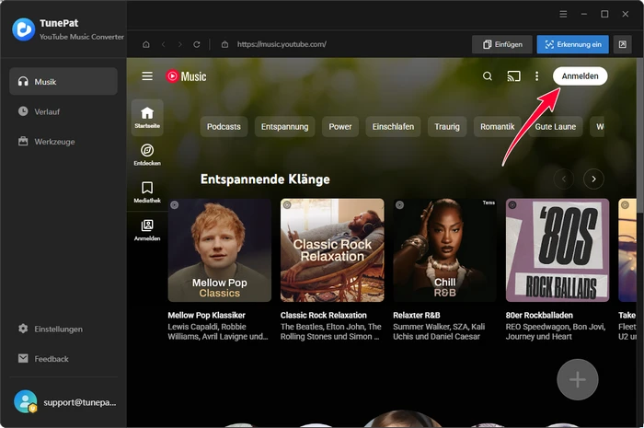Image resolution: width=644 pixels, height=428 pixels.
Task: Click the 80er Rockballaden title
Action: (539, 315)
